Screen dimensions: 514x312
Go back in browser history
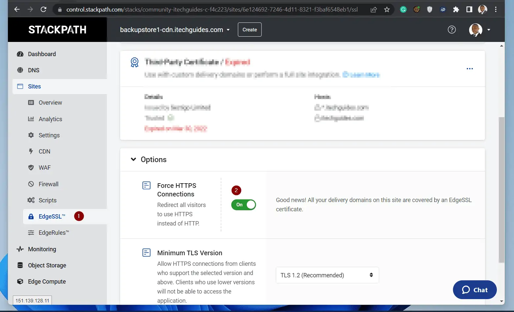pyautogui.click(x=17, y=9)
